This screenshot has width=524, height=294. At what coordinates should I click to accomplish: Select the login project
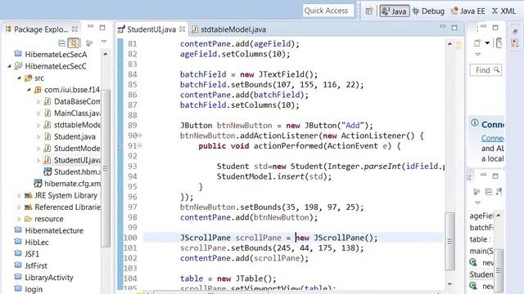point(34,289)
